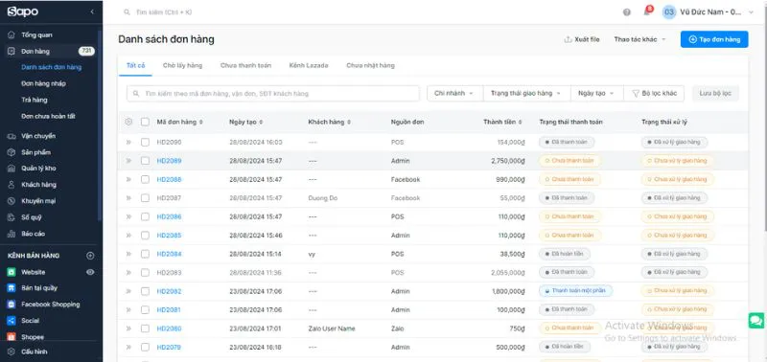Click the help question mark icon
The image size is (767, 362).
[x=627, y=12]
